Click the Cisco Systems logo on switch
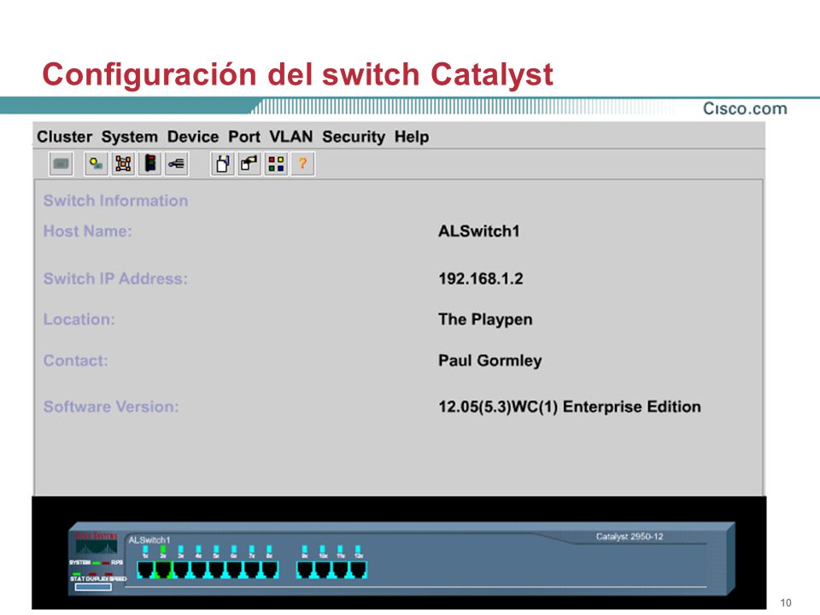 pyautogui.click(x=97, y=543)
